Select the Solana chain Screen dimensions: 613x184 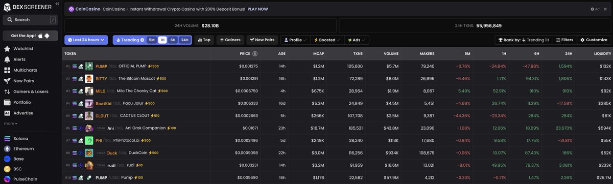16,138
